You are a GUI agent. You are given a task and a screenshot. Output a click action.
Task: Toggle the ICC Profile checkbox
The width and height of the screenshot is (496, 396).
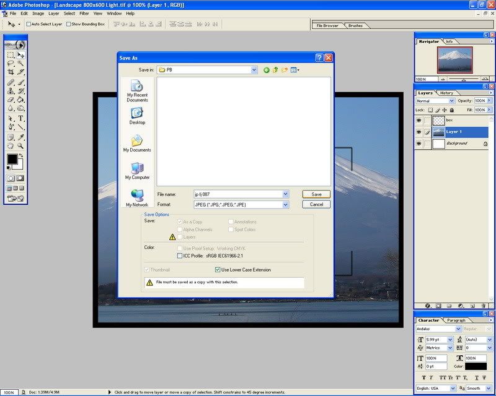tap(180, 255)
